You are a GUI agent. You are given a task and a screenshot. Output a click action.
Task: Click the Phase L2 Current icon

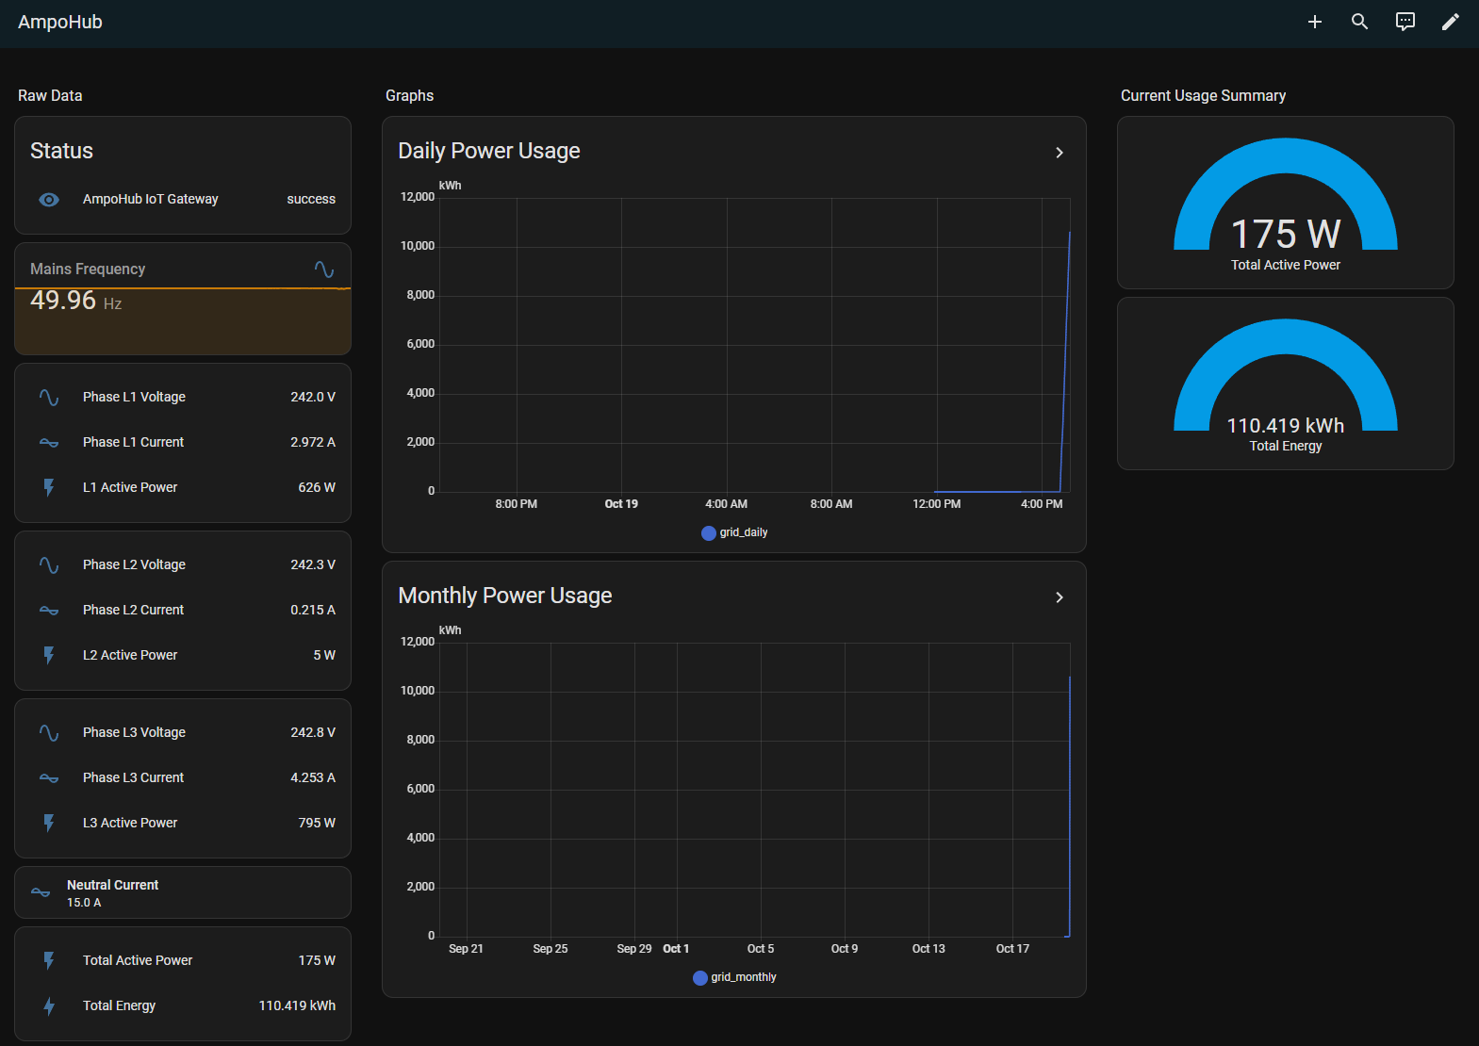[x=49, y=611]
